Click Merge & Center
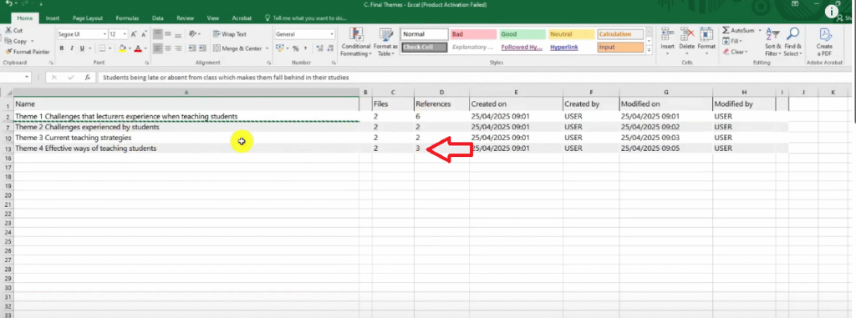 tap(237, 48)
